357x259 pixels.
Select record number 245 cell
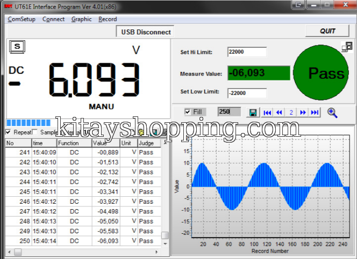coord(18,192)
